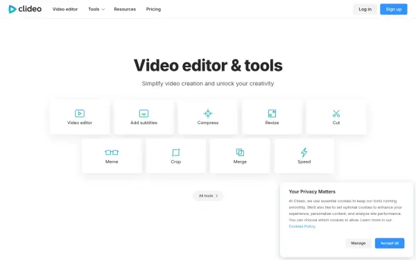Image resolution: width=416 pixels, height=260 pixels.
Task: Click 'Simplify video creation' subtitle text
Action: [x=208, y=84]
